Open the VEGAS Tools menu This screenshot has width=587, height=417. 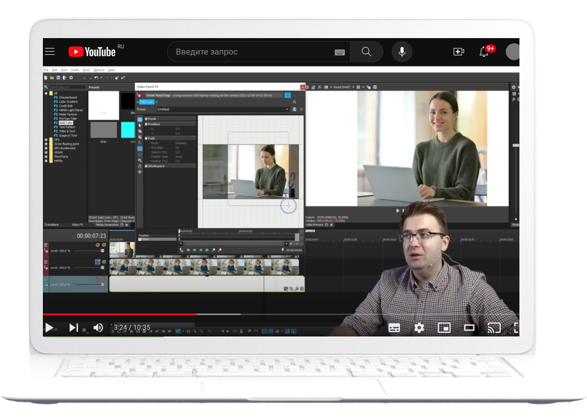pos(86,70)
